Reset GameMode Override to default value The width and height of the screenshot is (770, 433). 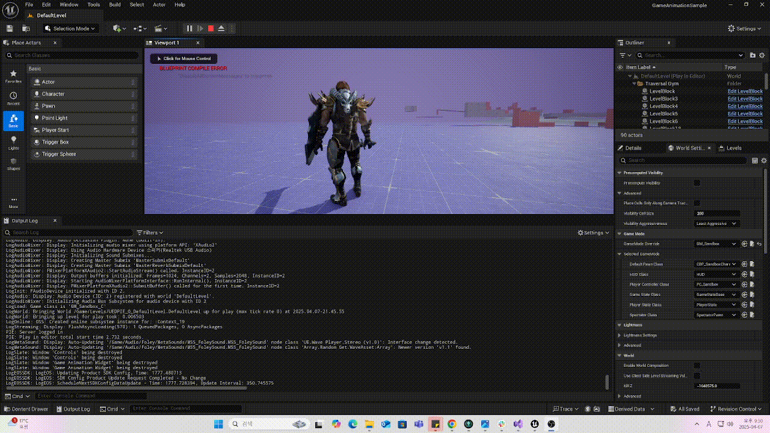tap(759, 244)
